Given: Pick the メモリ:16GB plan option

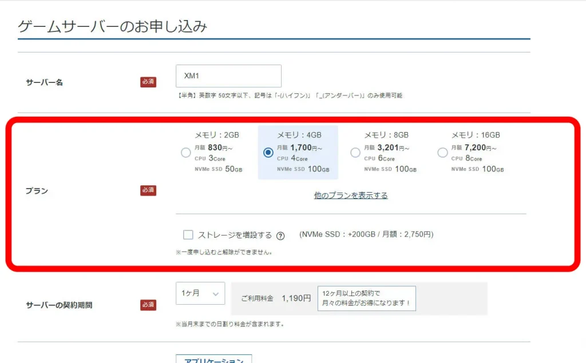Looking at the screenshot, I should point(442,152).
